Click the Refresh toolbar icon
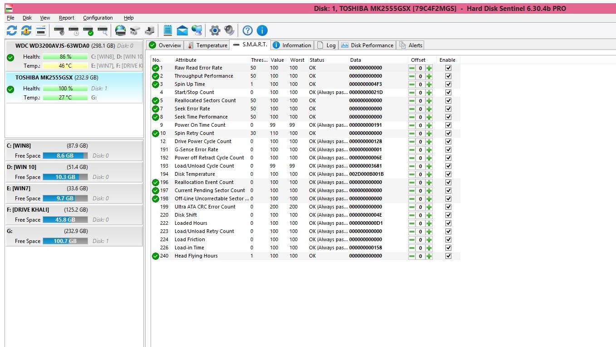 pyautogui.click(x=12, y=30)
